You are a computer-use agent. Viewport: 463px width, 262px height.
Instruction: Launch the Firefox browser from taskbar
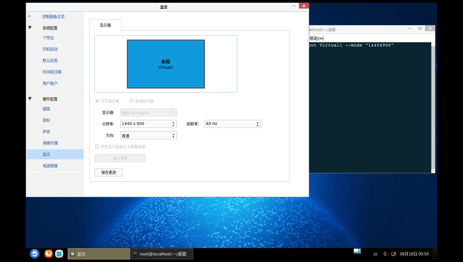click(x=49, y=253)
